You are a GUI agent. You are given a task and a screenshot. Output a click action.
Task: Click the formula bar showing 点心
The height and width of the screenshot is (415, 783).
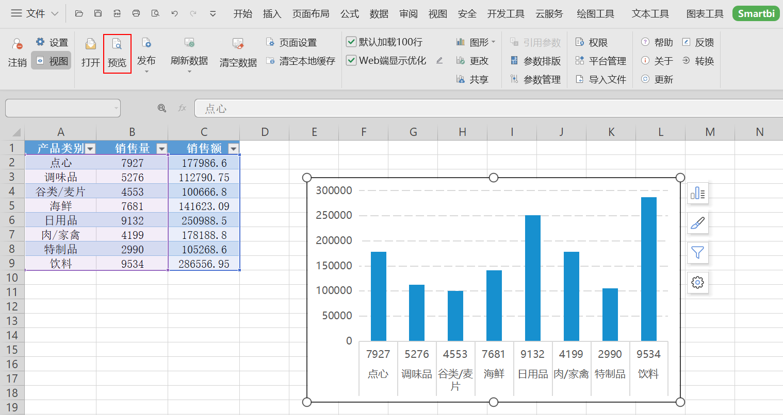pos(488,108)
